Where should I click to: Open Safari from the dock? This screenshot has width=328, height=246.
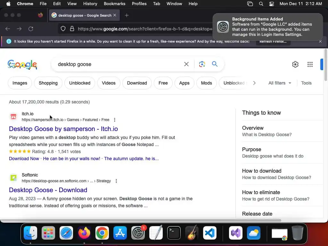(x=66, y=233)
